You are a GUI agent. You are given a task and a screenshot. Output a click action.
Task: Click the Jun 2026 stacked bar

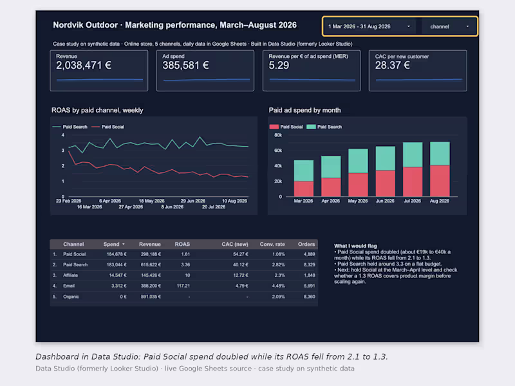pos(385,171)
